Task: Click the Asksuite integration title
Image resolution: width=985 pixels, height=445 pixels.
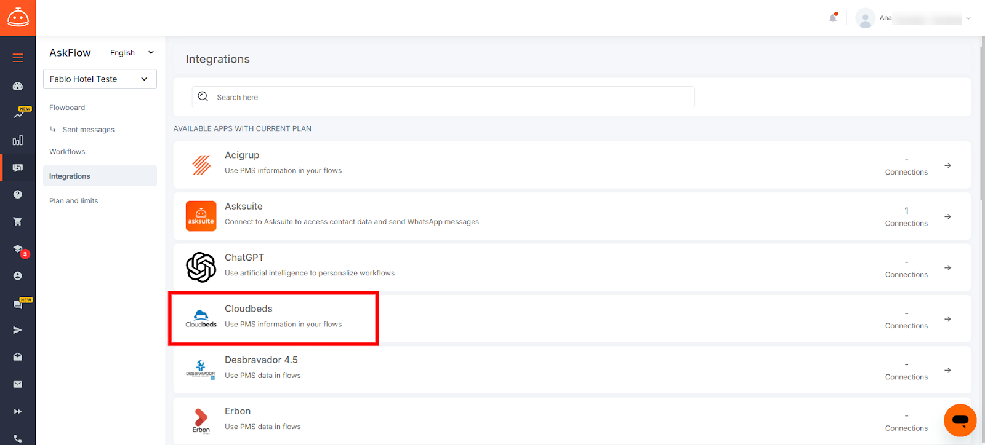Action: tap(244, 207)
